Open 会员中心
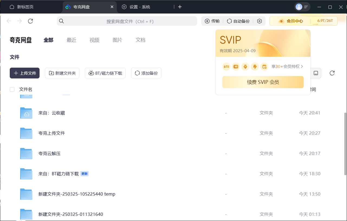The image size is (347, 221). point(291,21)
